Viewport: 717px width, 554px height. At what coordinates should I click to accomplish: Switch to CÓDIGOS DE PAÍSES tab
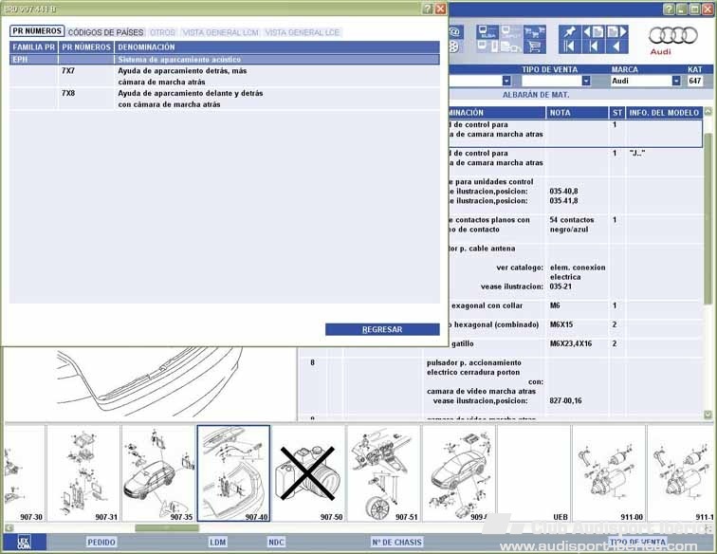[104, 32]
